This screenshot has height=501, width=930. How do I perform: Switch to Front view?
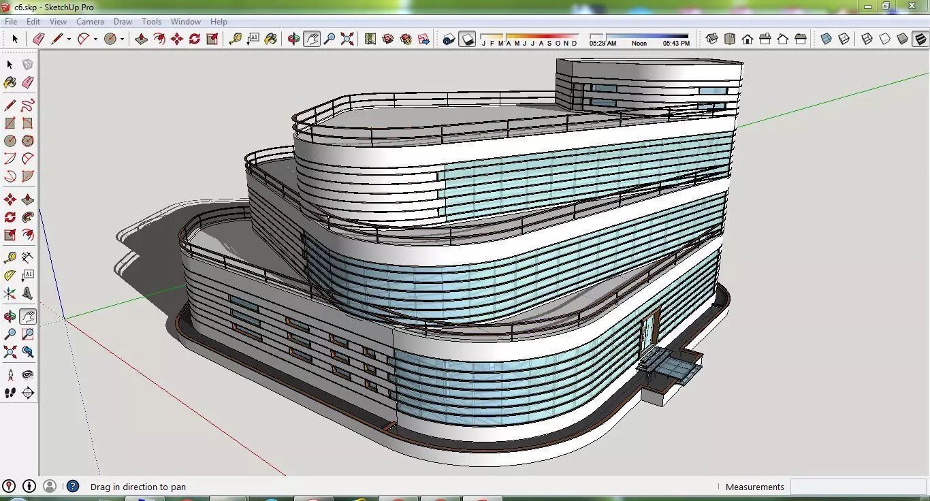pos(748,39)
